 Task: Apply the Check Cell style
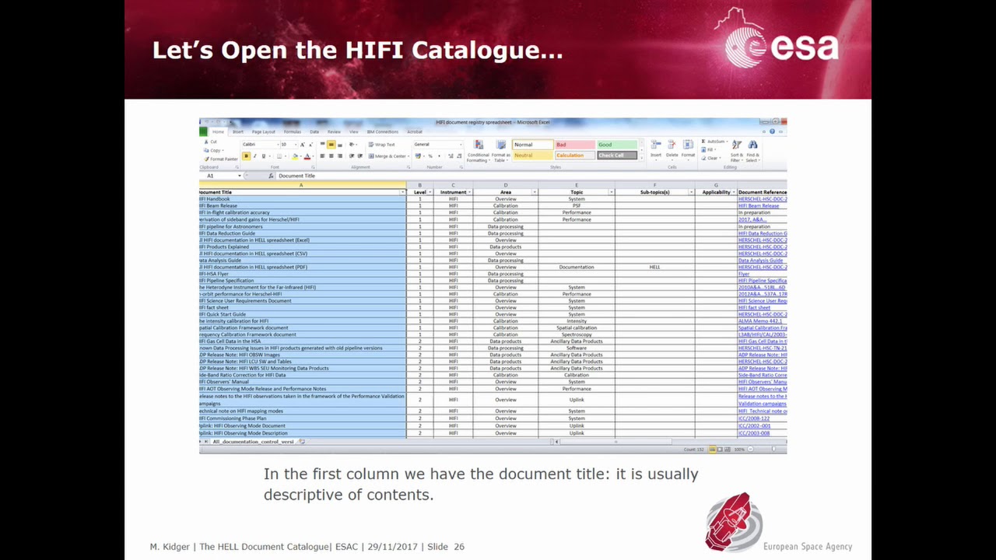[x=617, y=156]
